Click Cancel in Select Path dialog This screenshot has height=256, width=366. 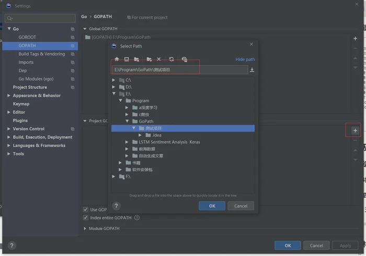coord(241,206)
